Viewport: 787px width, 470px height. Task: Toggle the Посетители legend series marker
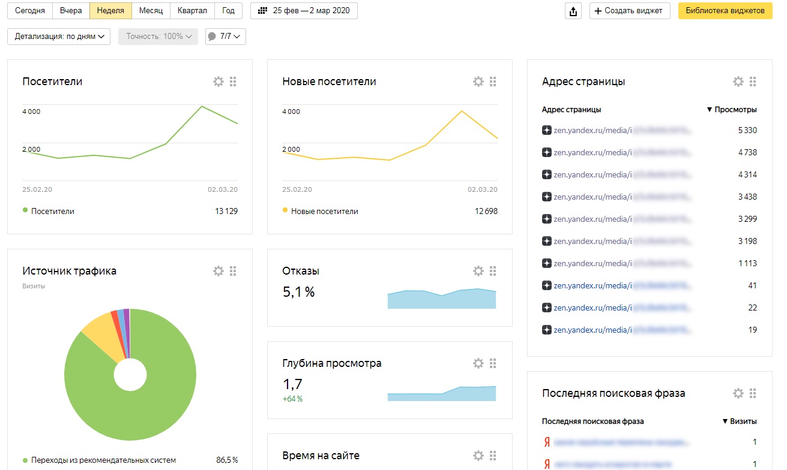click(x=25, y=210)
